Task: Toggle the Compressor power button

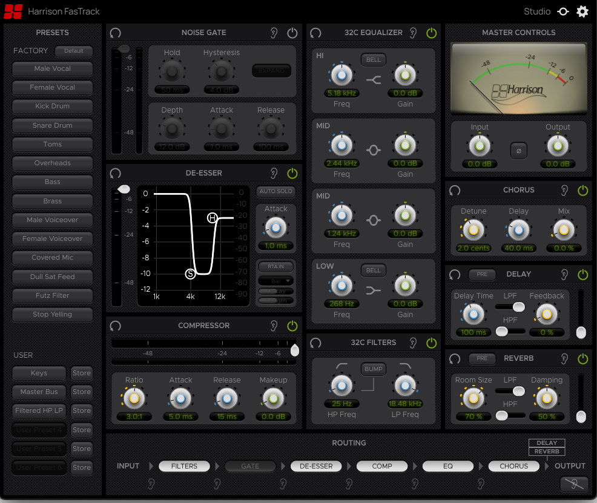Action: coord(292,326)
